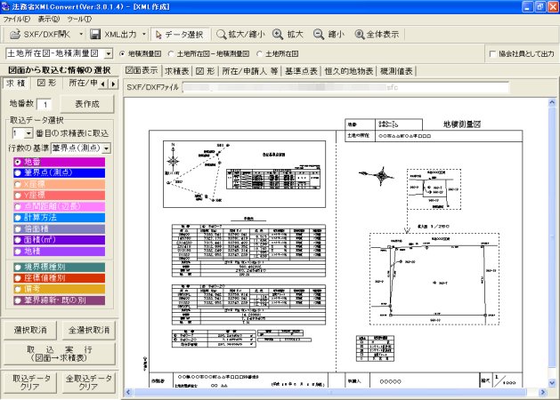Click the XML出力 floppy disk icon
This screenshot has width=560, height=400.
click(95, 35)
